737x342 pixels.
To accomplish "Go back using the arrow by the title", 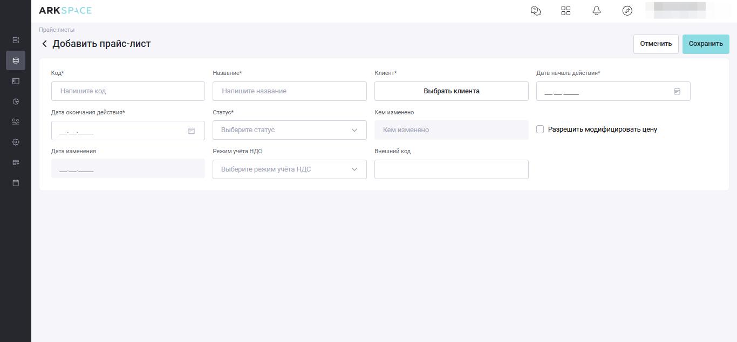I will [x=44, y=44].
